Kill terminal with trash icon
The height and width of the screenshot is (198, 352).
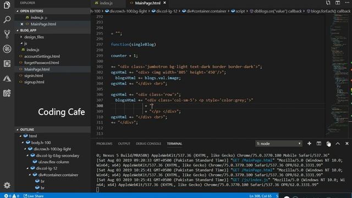328,144
